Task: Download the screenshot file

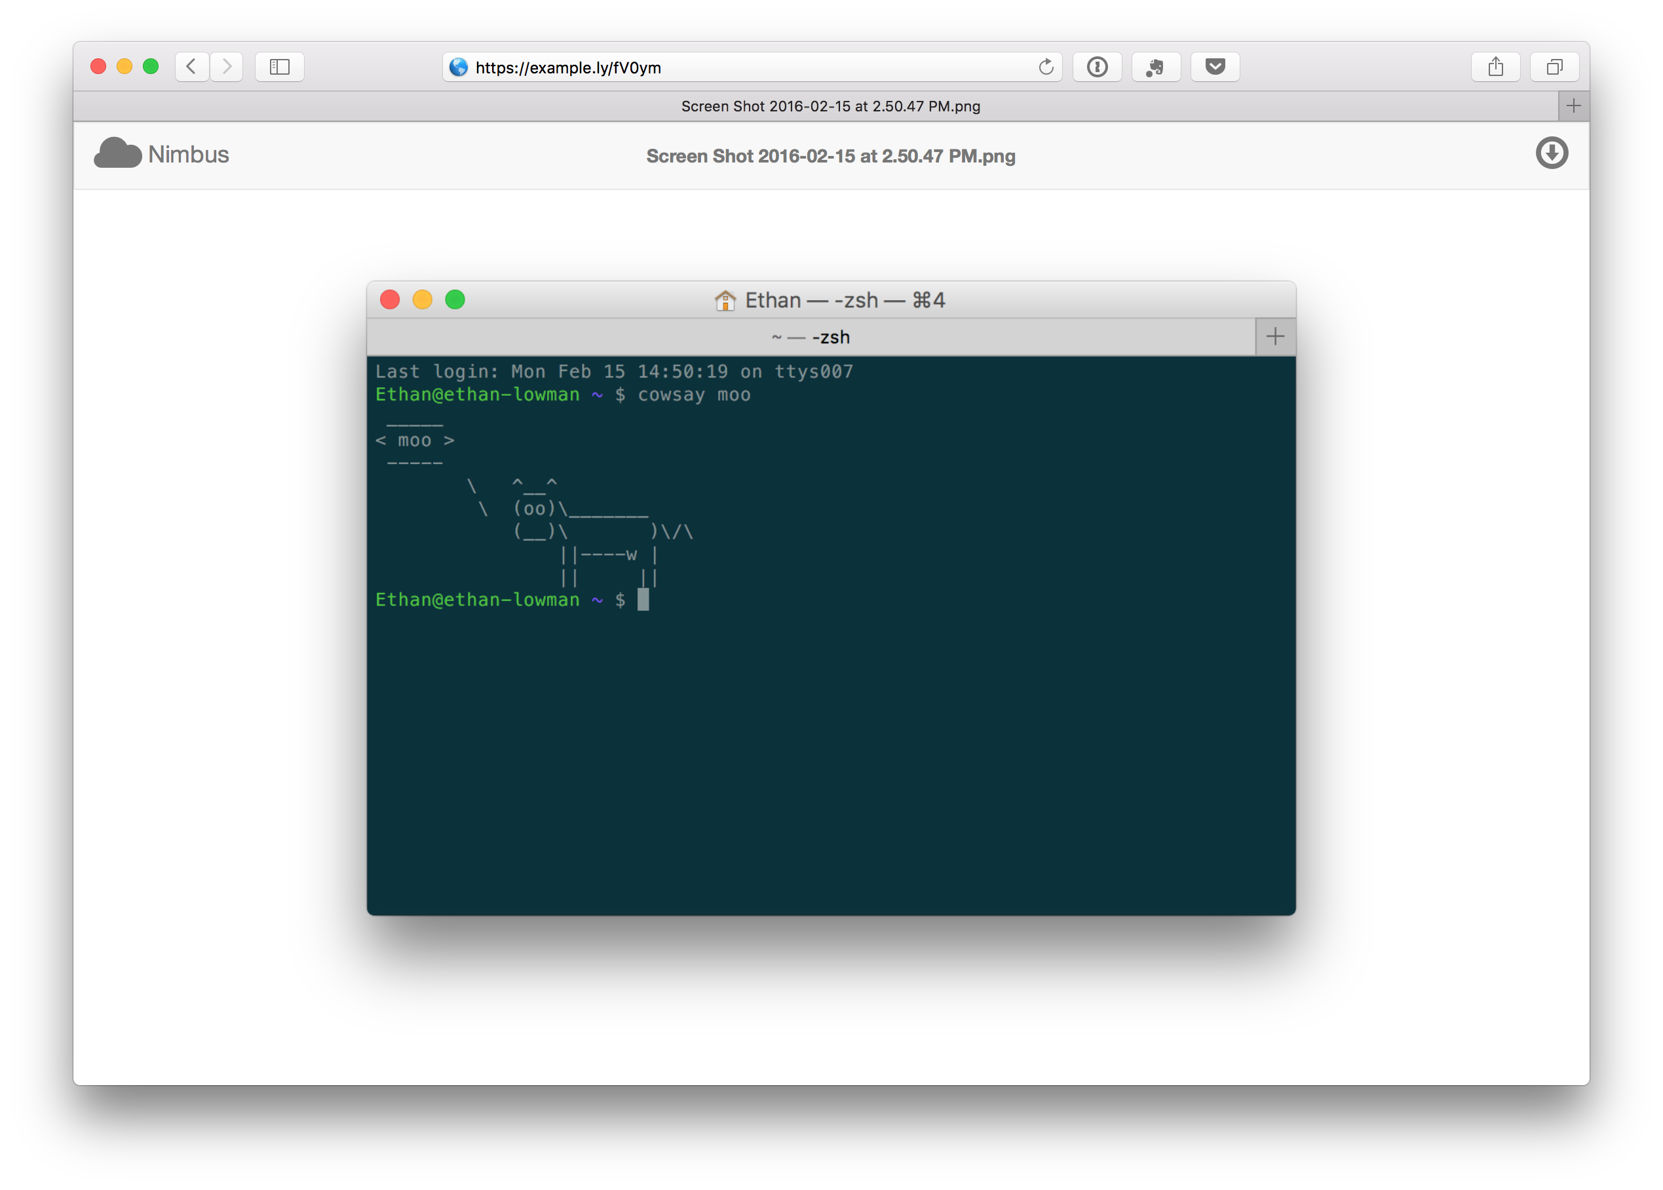Action: tap(1551, 153)
